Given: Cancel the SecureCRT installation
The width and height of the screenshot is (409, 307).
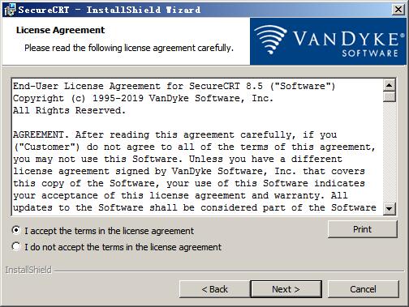Looking at the screenshot, I should pyautogui.click(x=363, y=289).
